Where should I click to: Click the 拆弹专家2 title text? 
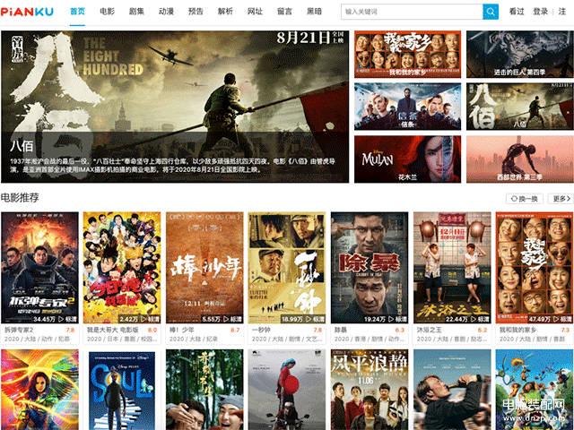[x=19, y=330]
